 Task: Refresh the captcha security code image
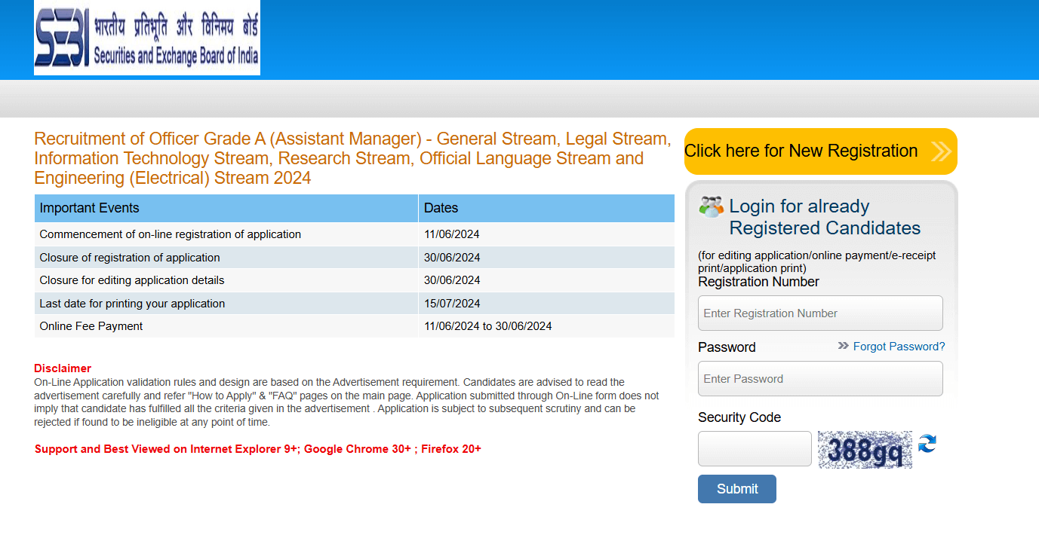pos(927,444)
